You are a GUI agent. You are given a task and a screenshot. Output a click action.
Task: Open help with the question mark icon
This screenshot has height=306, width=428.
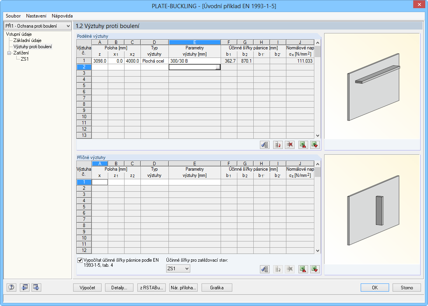point(11,287)
